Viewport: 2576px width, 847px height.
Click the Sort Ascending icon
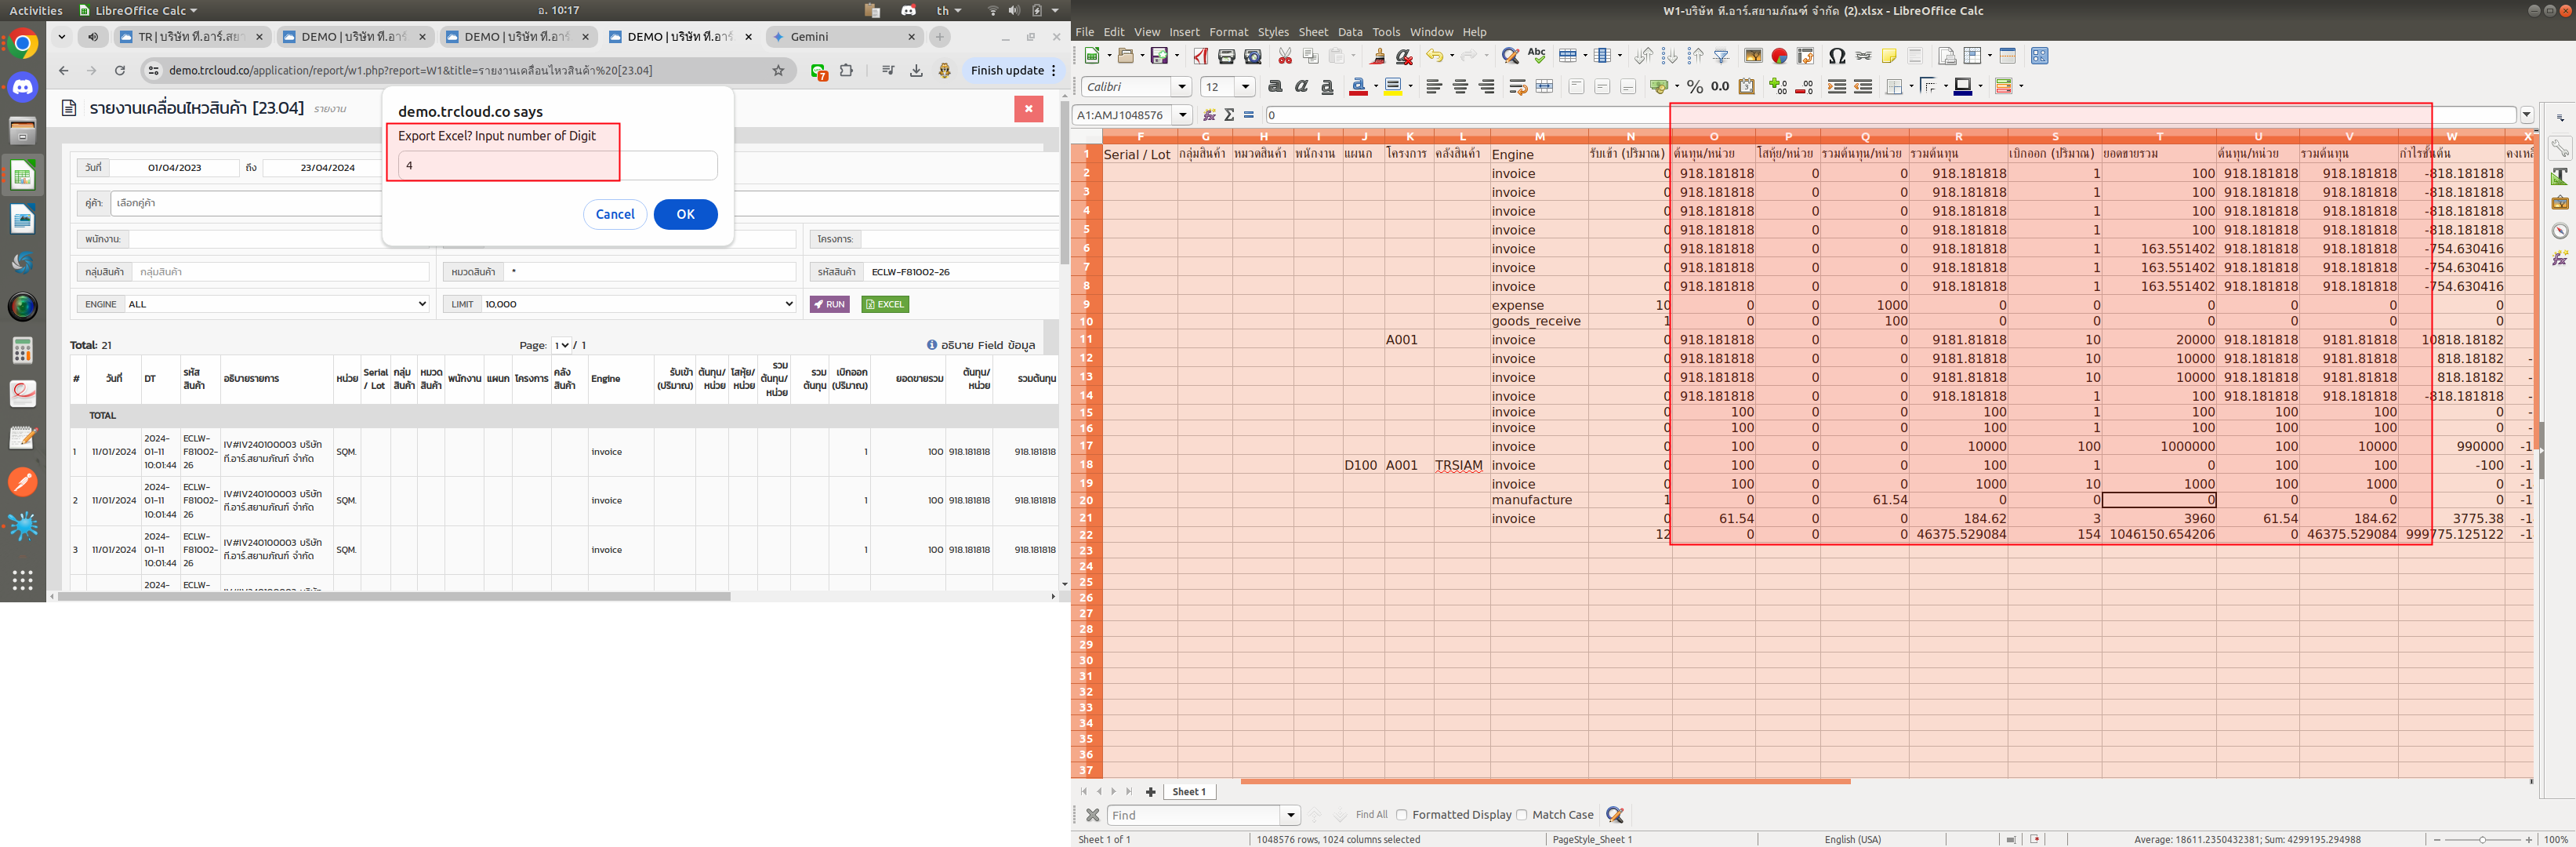click(x=1669, y=56)
